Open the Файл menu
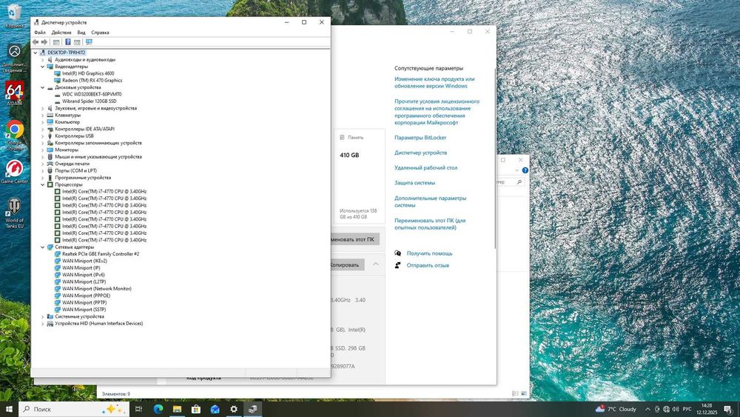This screenshot has width=740, height=417. (x=40, y=33)
